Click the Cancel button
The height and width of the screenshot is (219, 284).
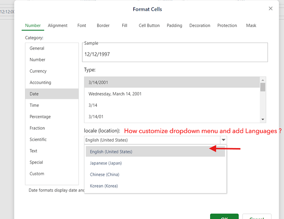pyautogui.click(x=257, y=217)
